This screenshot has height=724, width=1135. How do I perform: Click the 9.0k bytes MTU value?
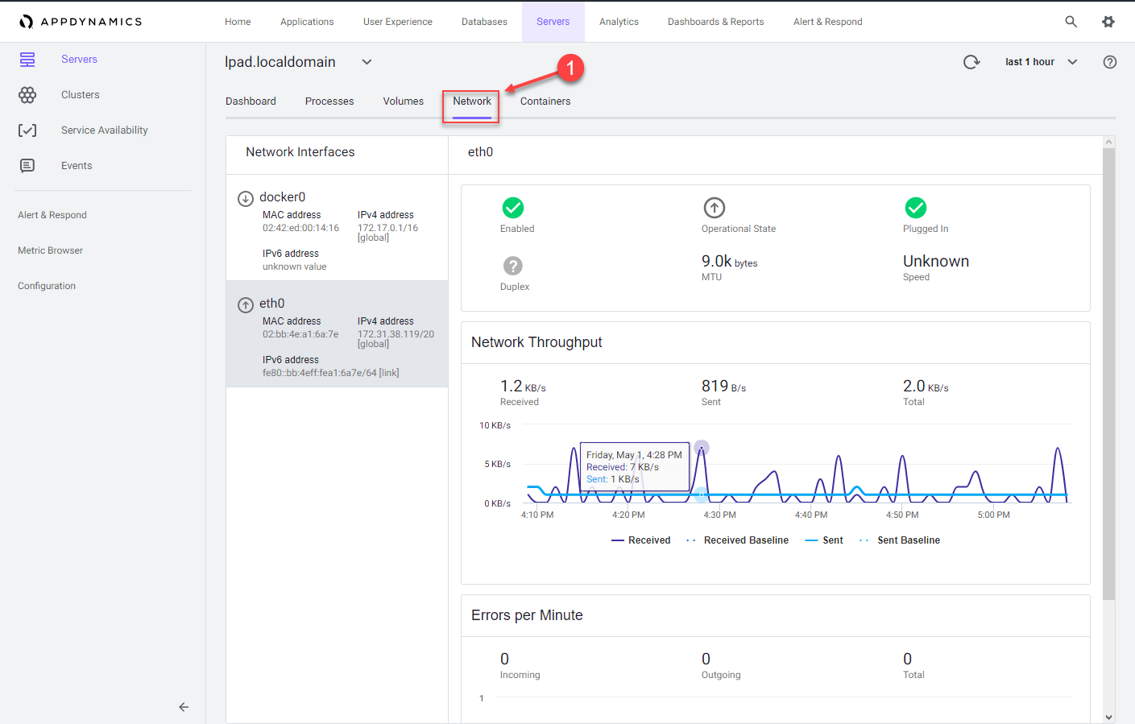[x=729, y=262]
